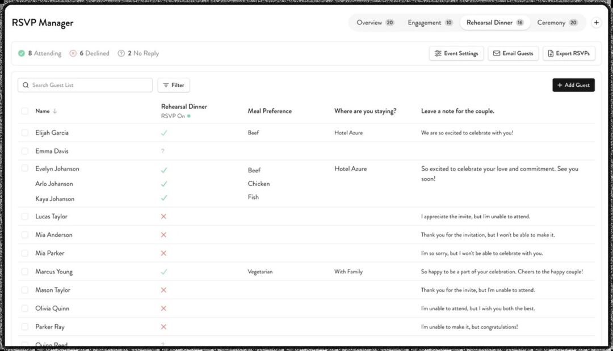Viewport: 613px width, 351px height.
Task: Switch to the Engagement tab
Action: click(430, 23)
